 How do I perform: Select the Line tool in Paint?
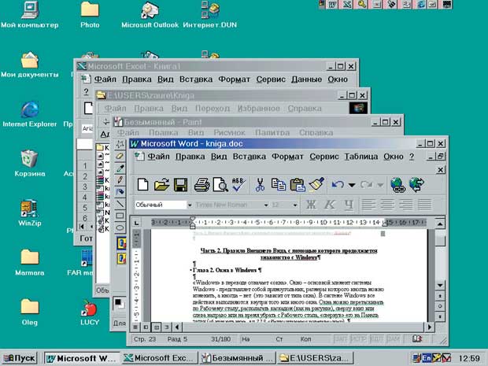pyautogui.click(x=120, y=204)
